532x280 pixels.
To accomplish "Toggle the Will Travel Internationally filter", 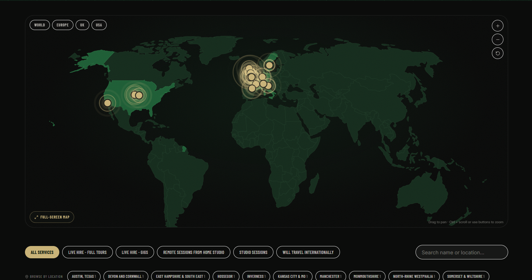I will click(308, 252).
